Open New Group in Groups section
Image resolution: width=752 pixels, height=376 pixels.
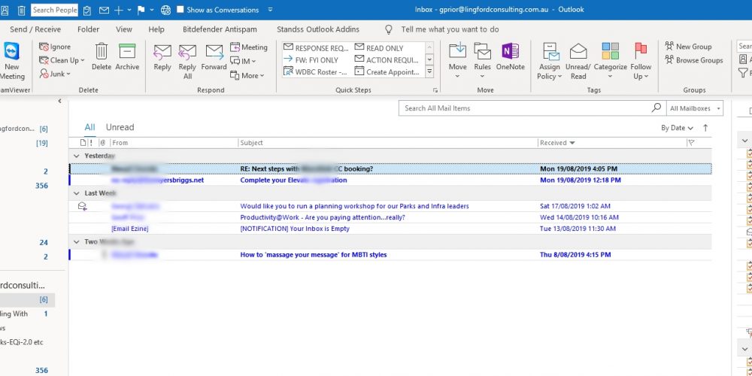coord(688,47)
